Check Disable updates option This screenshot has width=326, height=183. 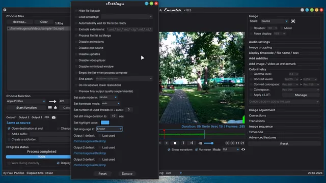click(x=76, y=54)
